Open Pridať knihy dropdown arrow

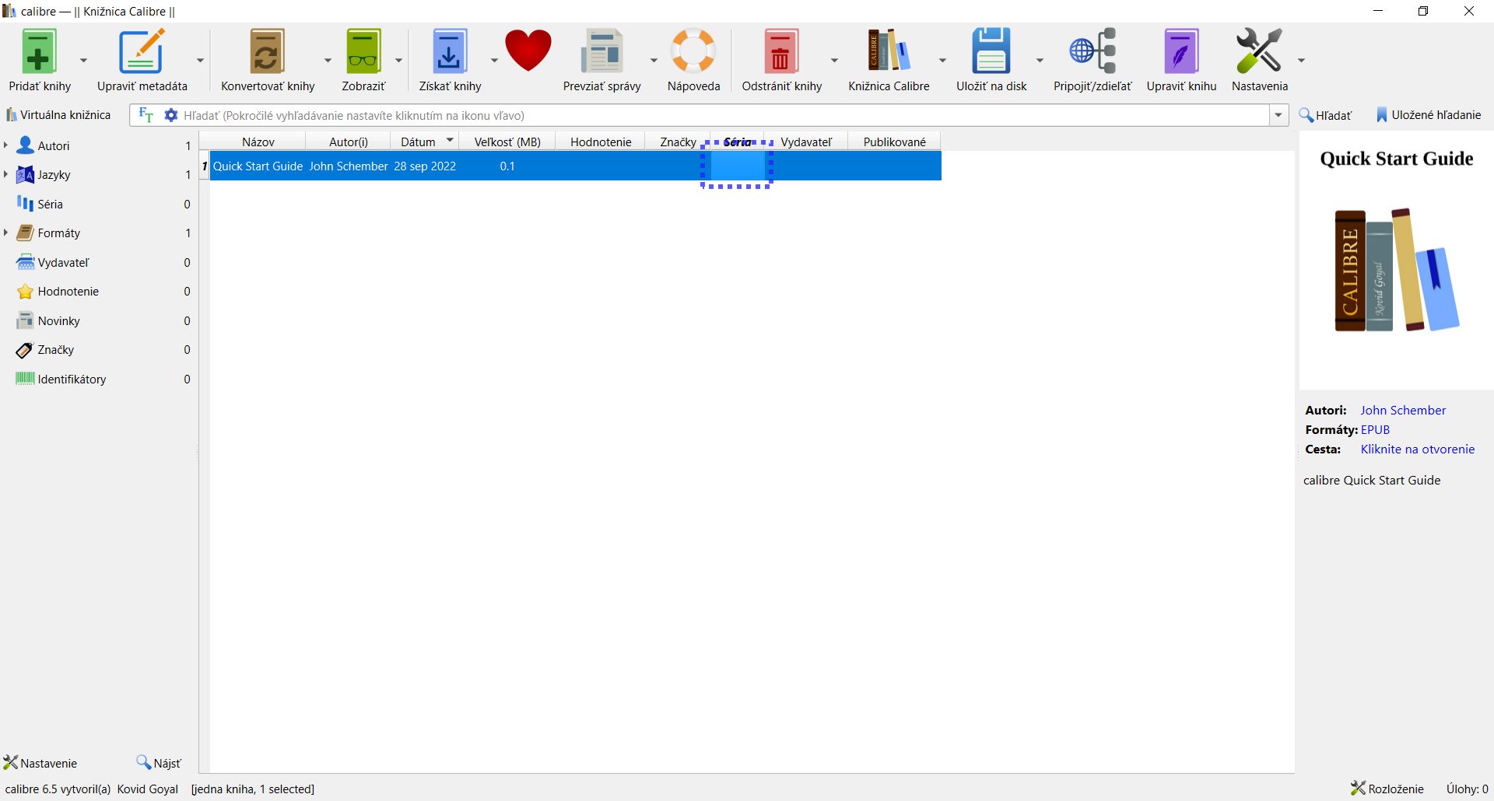tap(83, 60)
